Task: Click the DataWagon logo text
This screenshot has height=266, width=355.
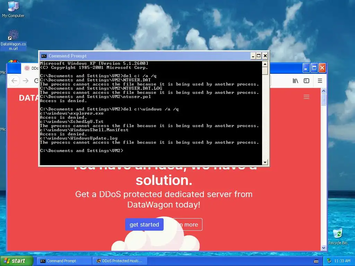Action: (x=29, y=98)
